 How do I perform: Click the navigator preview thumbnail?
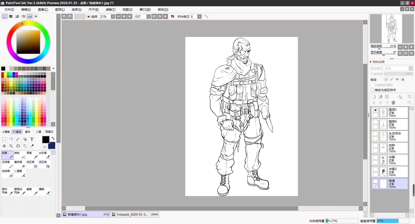[x=392, y=29]
